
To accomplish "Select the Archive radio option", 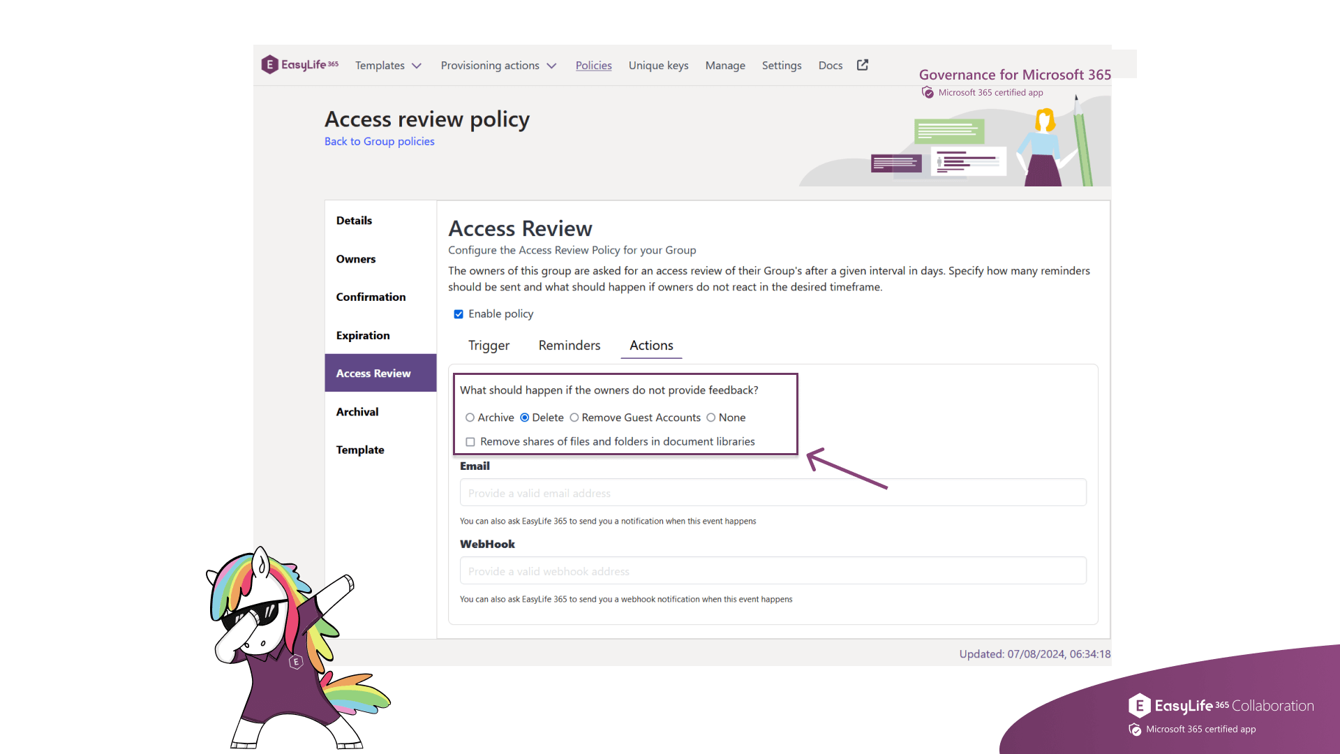I will [x=470, y=417].
